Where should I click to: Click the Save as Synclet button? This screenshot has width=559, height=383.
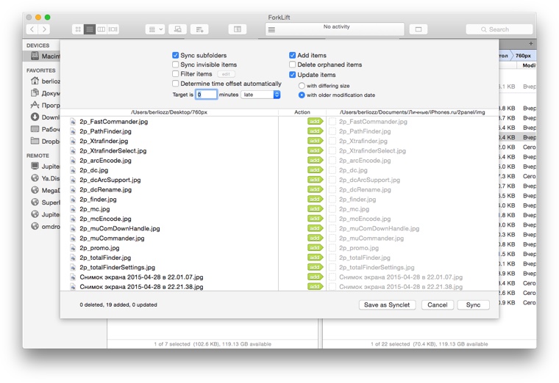pos(387,304)
